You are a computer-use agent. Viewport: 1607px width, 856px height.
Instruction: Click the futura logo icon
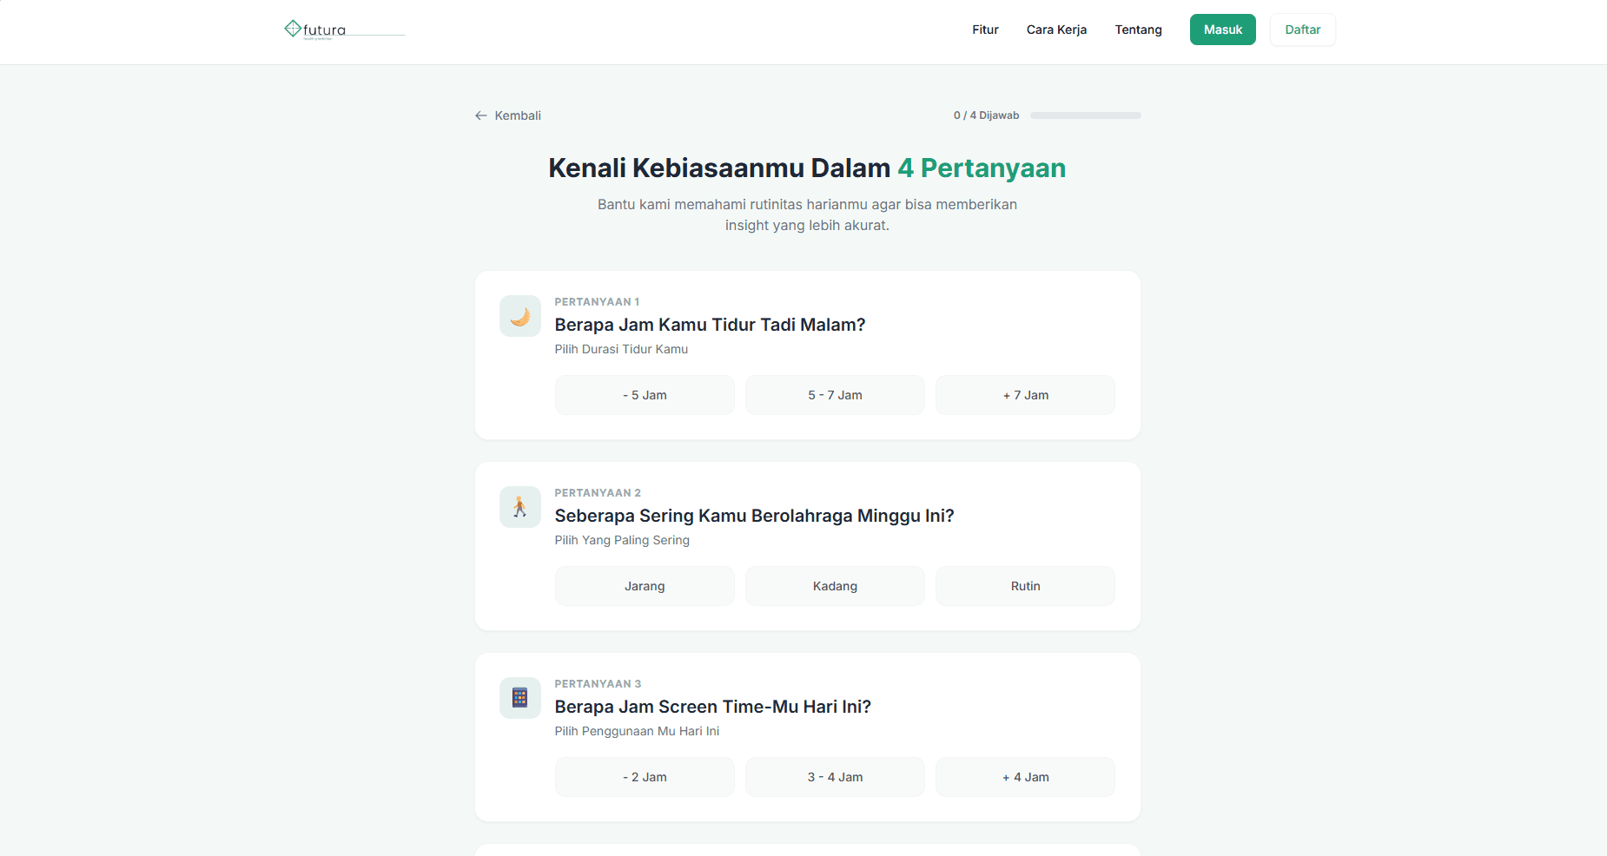pyautogui.click(x=293, y=29)
